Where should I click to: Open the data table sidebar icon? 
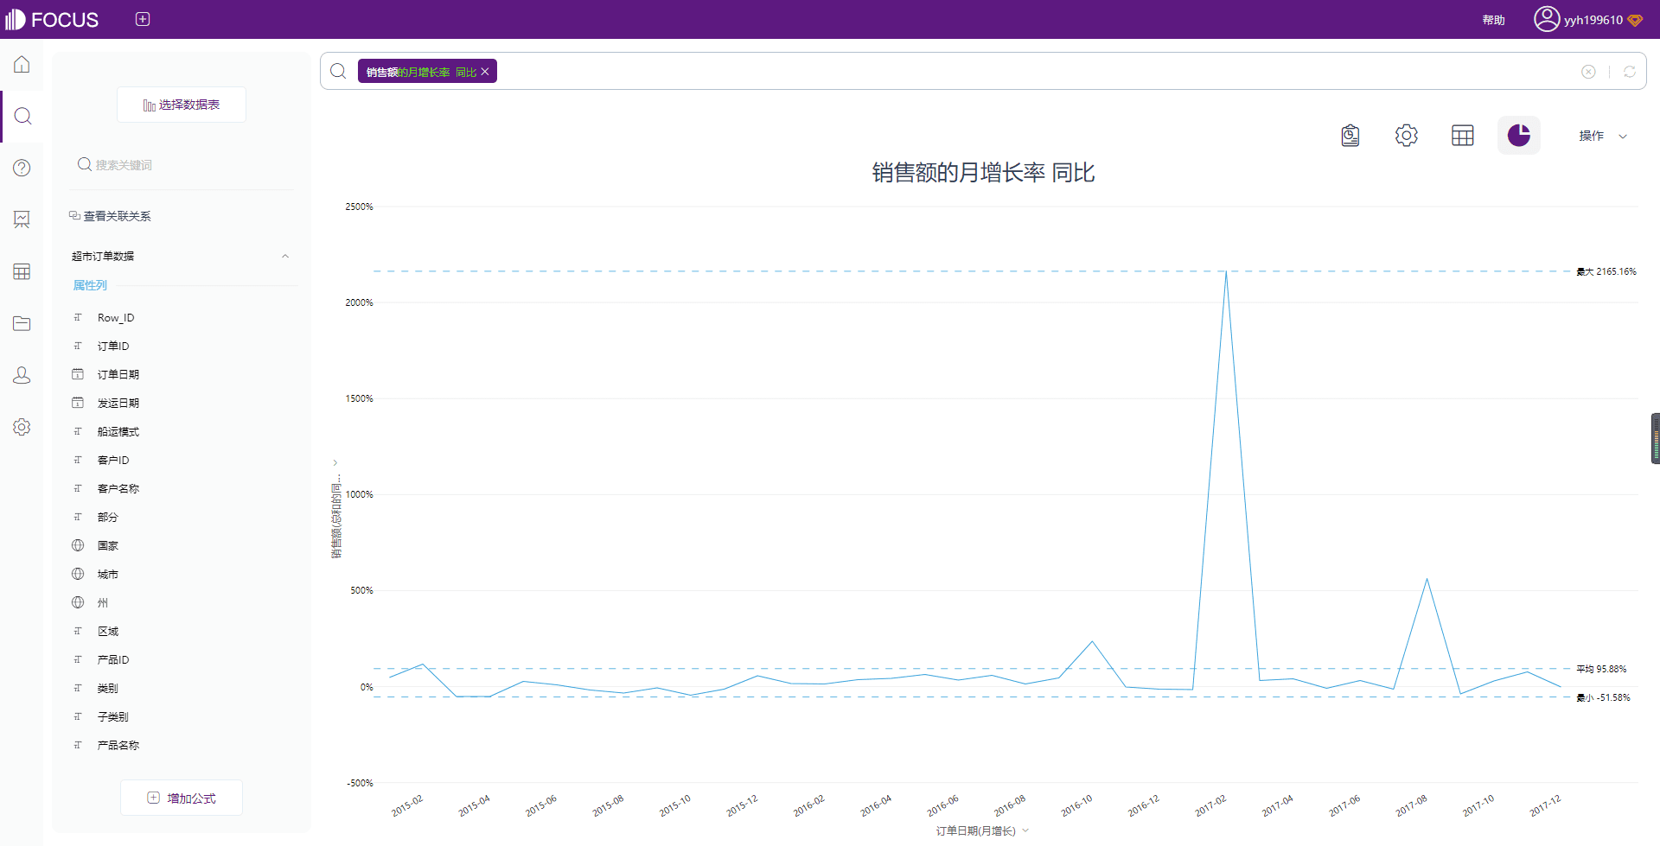(22, 271)
